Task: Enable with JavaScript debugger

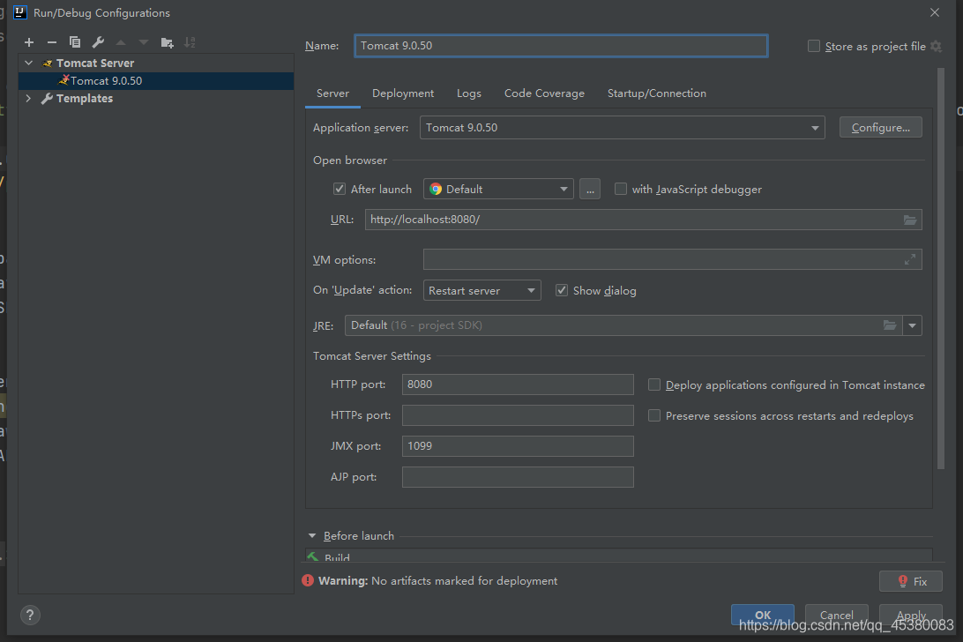Action: click(621, 190)
